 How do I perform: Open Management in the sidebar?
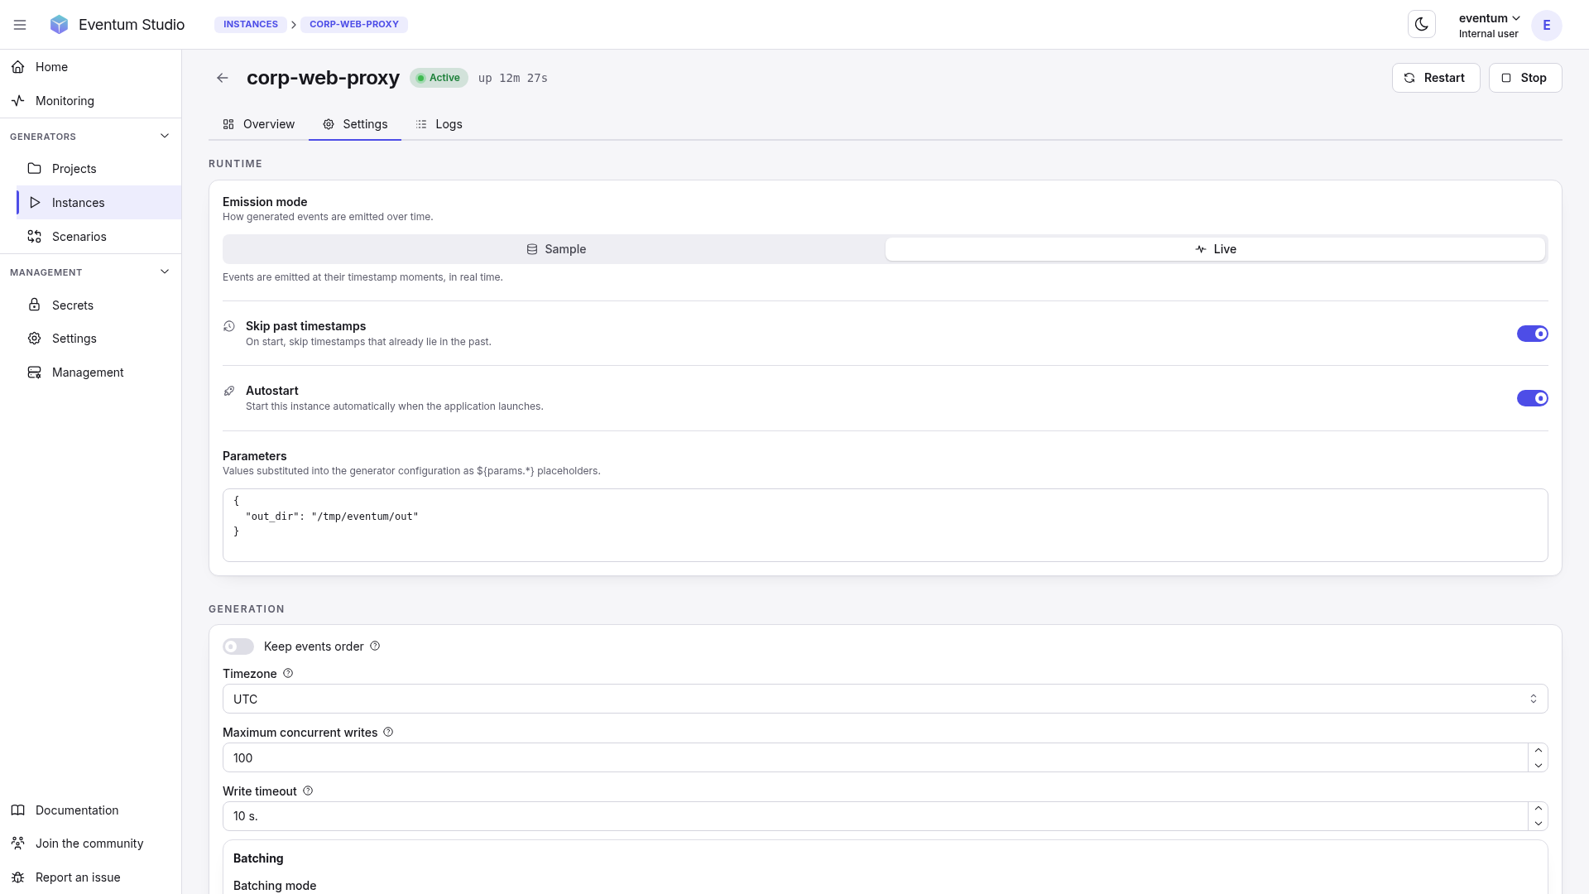tap(98, 372)
